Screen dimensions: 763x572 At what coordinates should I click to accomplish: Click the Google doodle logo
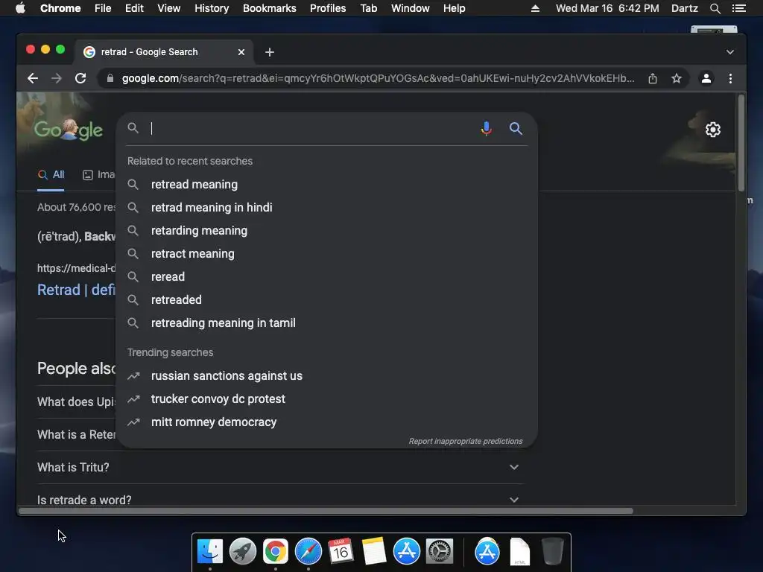[x=68, y=130]
